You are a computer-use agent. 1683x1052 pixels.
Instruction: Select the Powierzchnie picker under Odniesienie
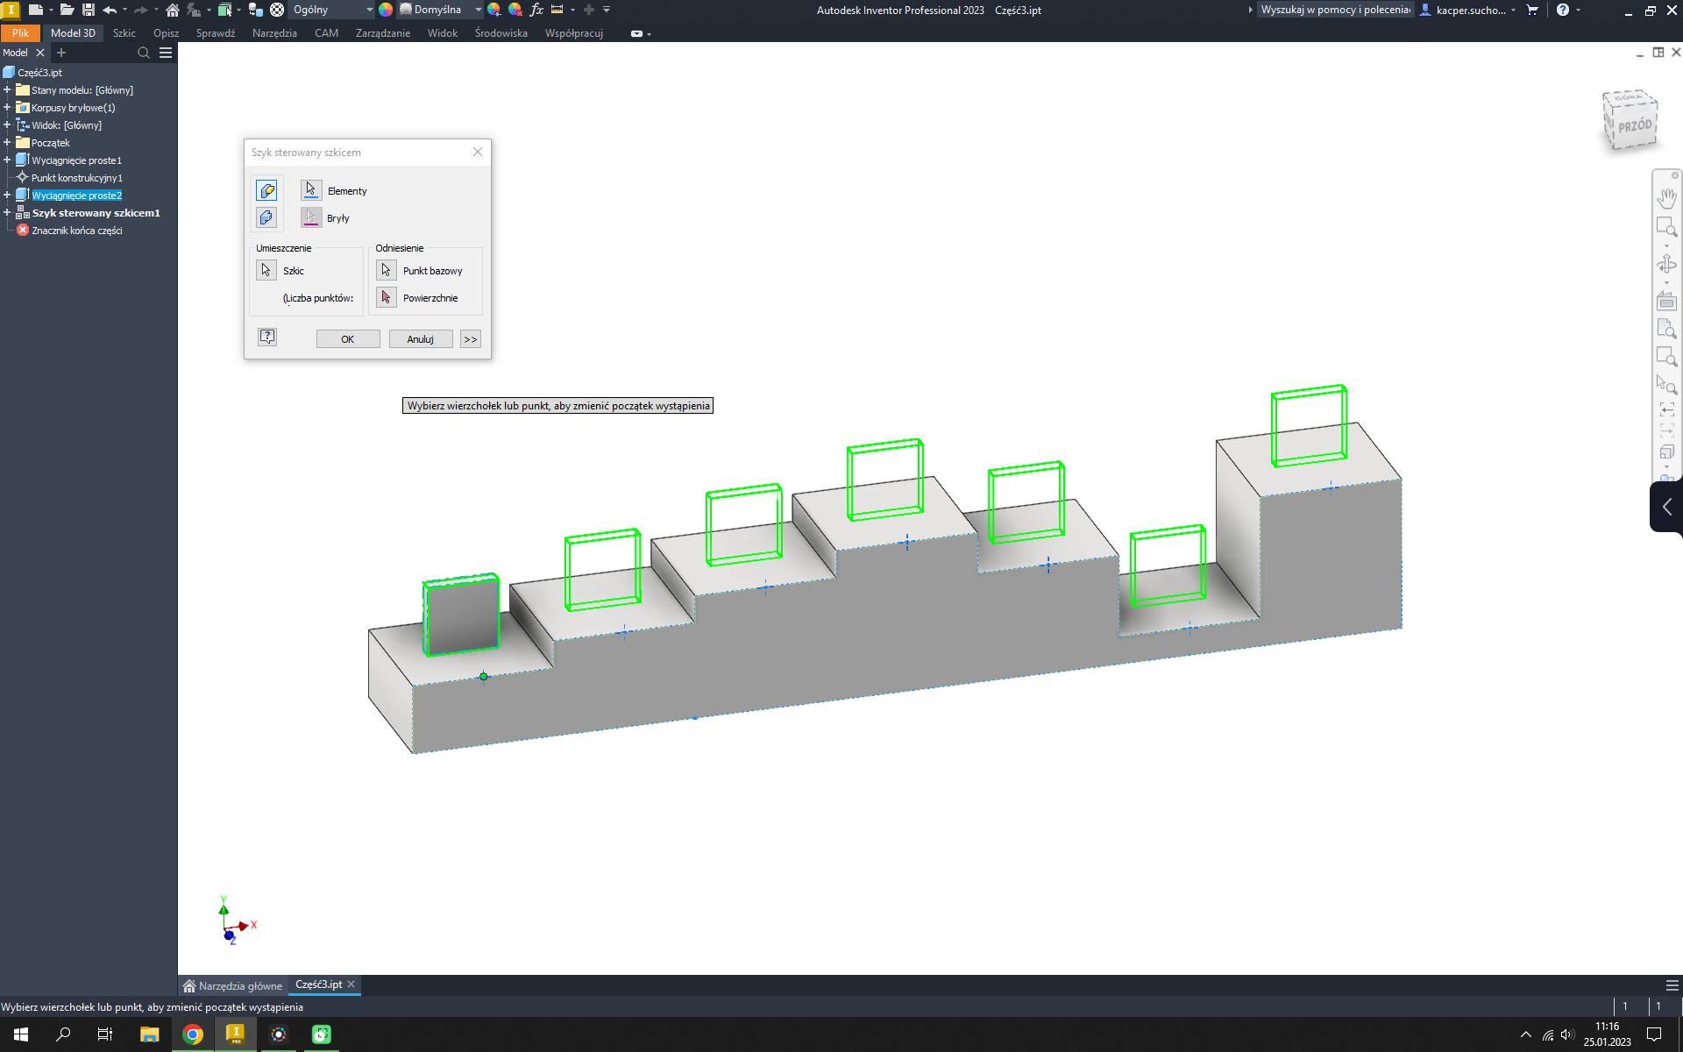point(386,297)
